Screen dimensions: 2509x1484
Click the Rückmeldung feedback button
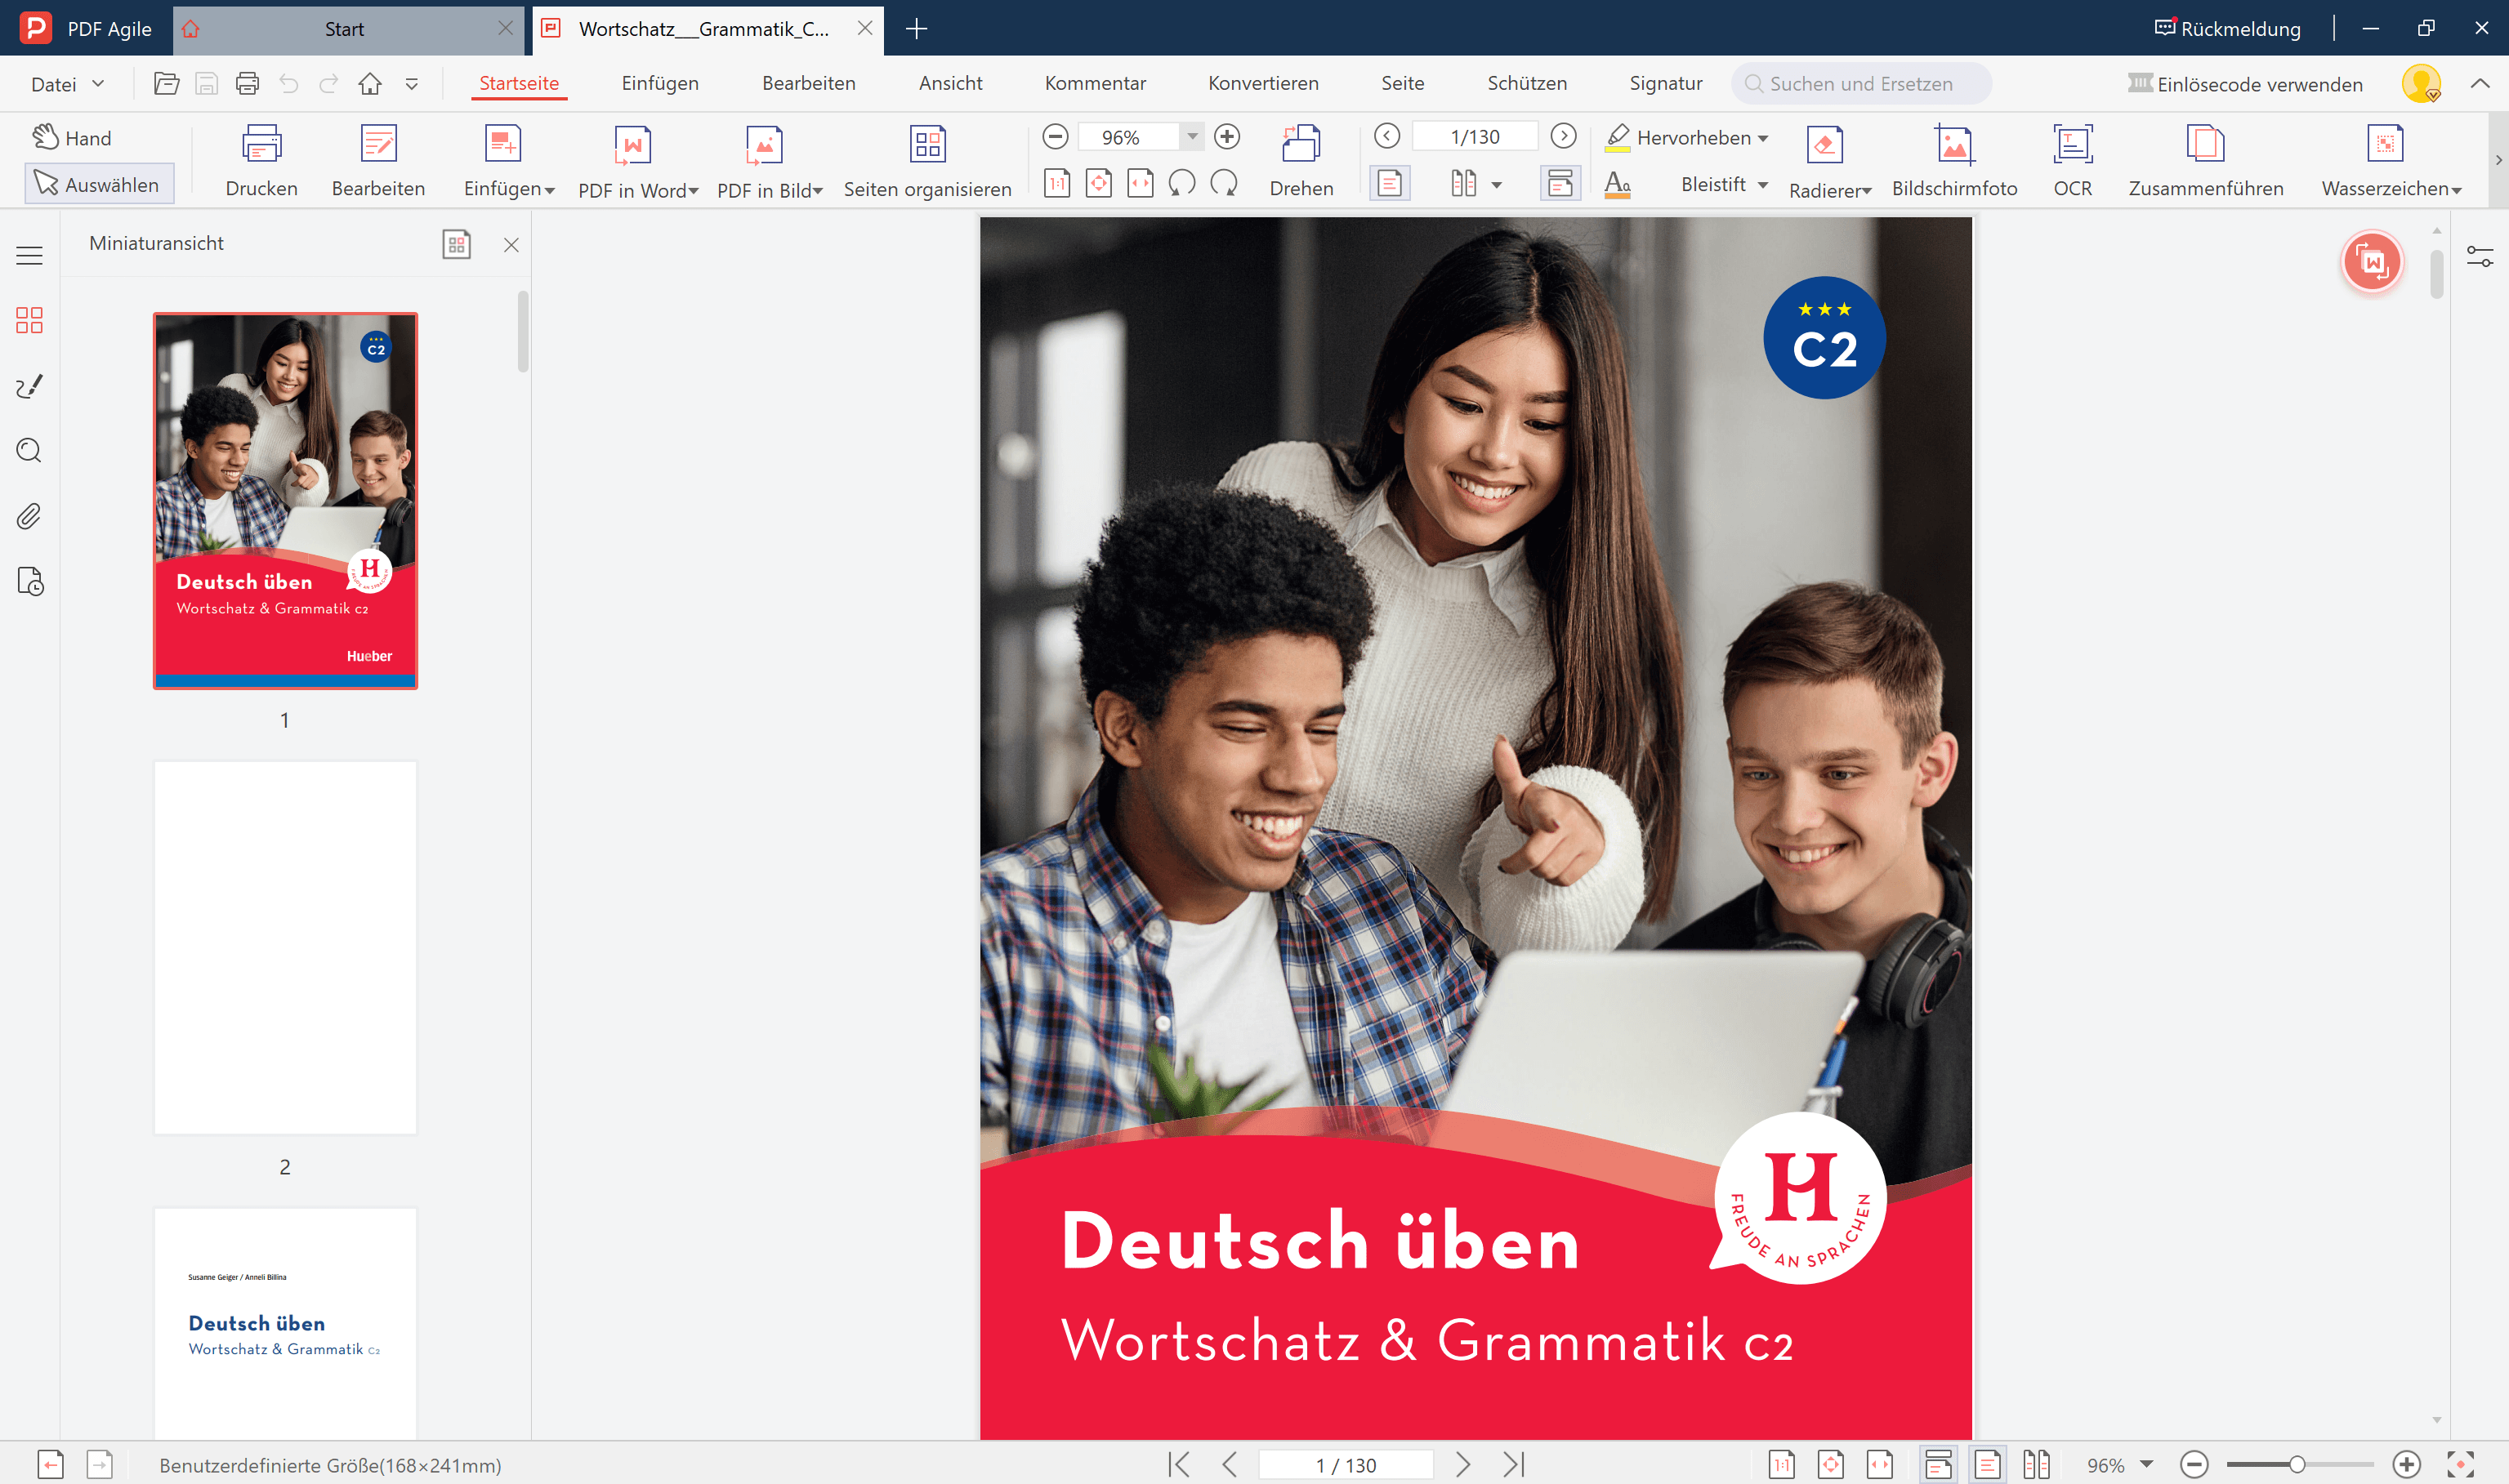pyautogui.click(x=2227, y=28)
